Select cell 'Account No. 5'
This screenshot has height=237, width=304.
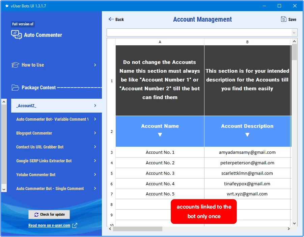160,194
